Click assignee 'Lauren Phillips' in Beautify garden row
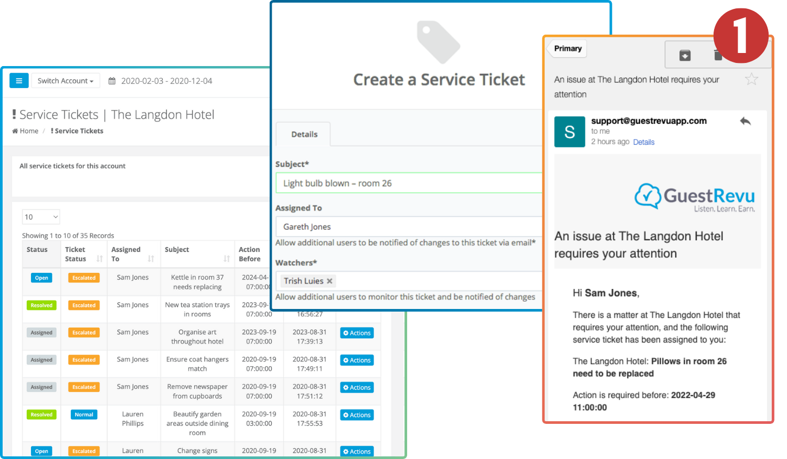Screen dimensions: 787x459 tap(133, 419)
